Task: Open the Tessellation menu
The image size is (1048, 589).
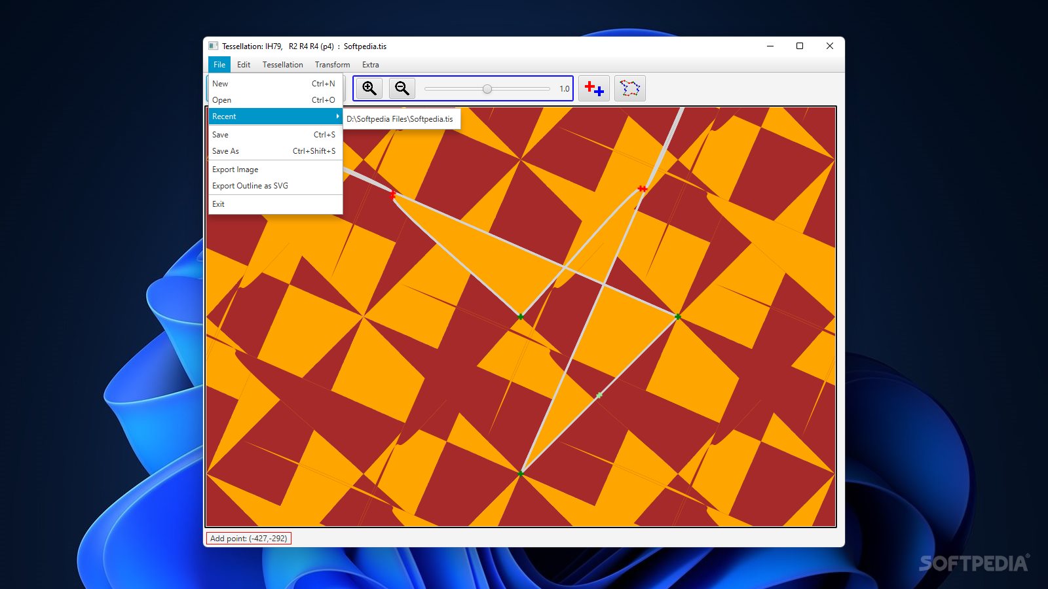Action: (x=283, y=65)
